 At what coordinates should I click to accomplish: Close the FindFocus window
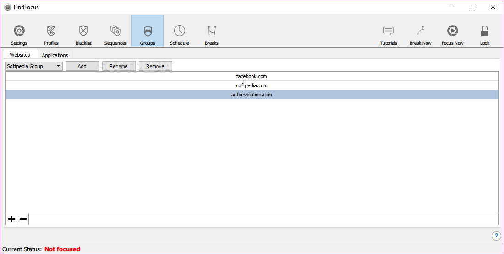[493, 7]
